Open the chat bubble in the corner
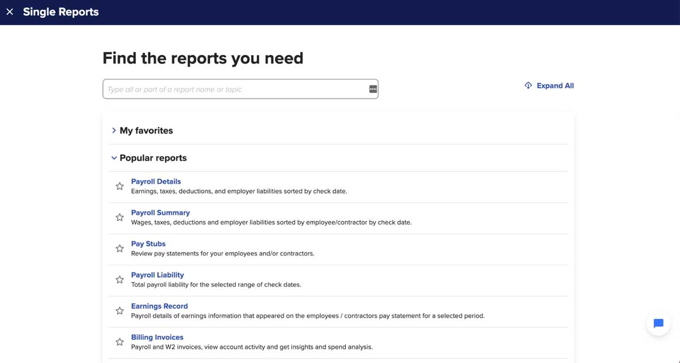The image size is (680, 363). click(x=658, y=323)
